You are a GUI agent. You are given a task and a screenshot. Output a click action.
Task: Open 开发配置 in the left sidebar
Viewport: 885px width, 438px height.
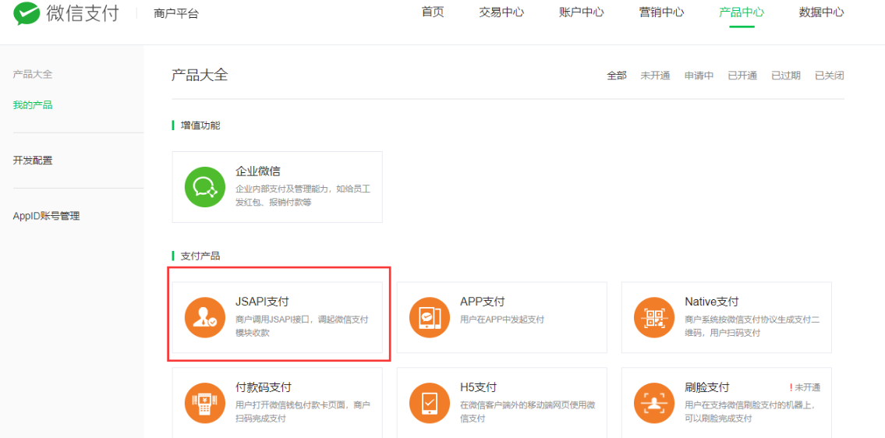[x=33, y=161]
